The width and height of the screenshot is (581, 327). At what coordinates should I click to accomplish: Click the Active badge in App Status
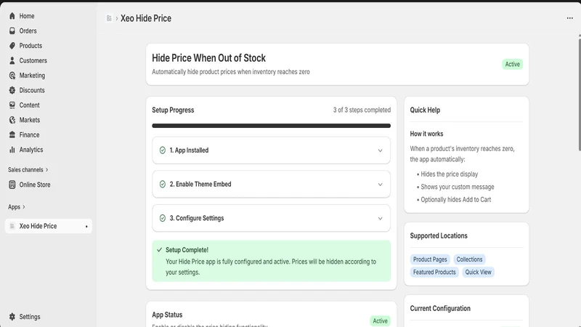pos(380,321)
